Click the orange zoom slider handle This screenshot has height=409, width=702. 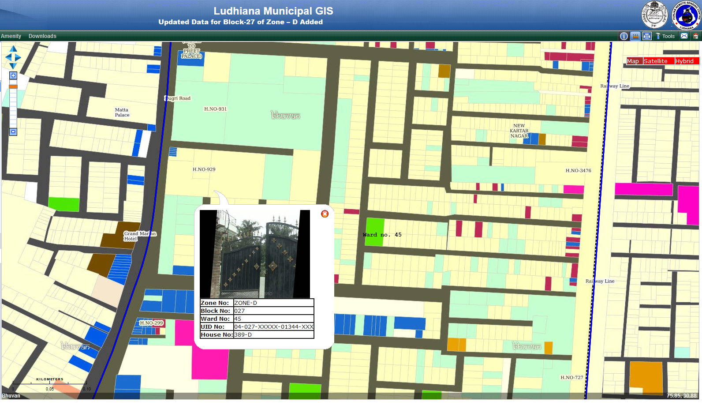click(13, 87)
